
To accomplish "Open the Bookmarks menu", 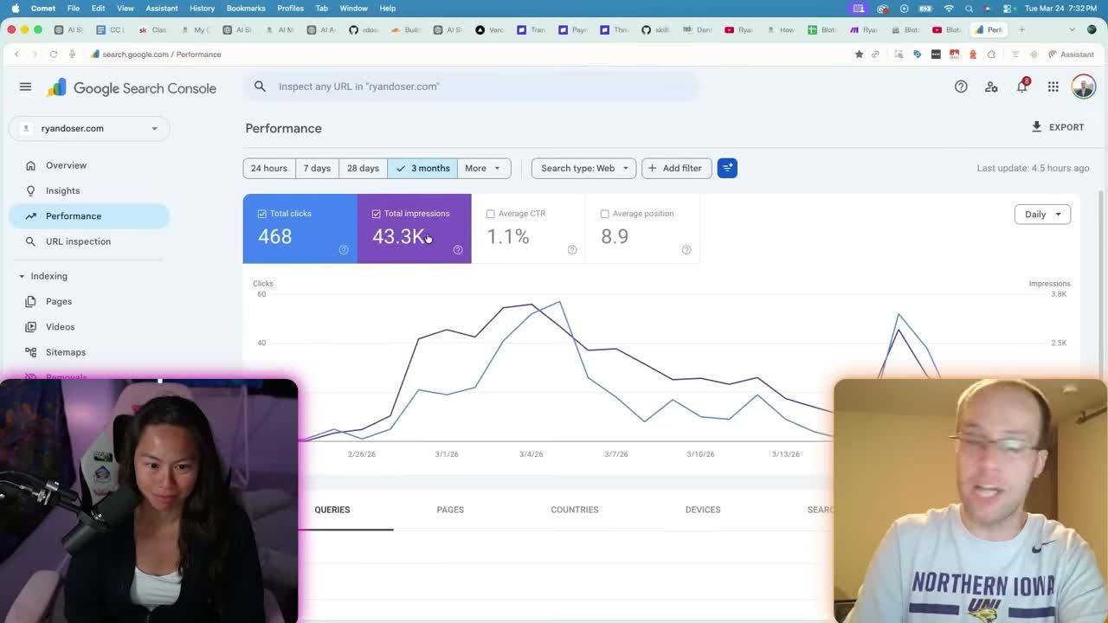I will coord(246,9).
